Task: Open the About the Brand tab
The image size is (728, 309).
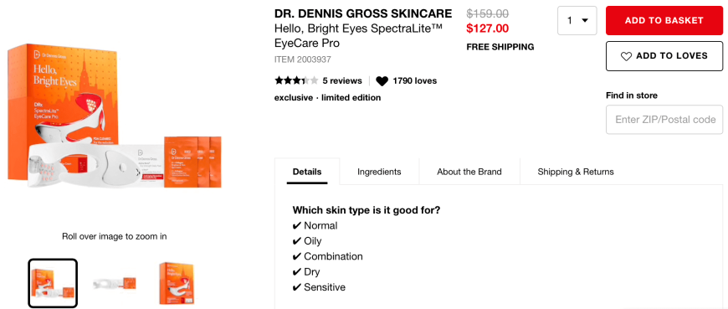Action: [469, 172]
